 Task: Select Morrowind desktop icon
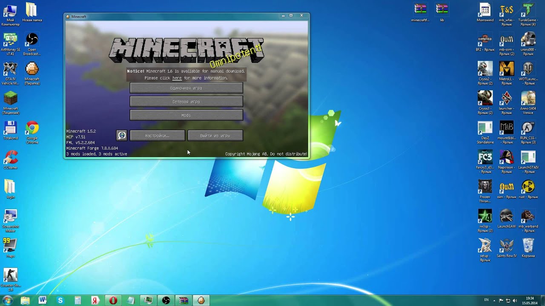coord(485,13)
